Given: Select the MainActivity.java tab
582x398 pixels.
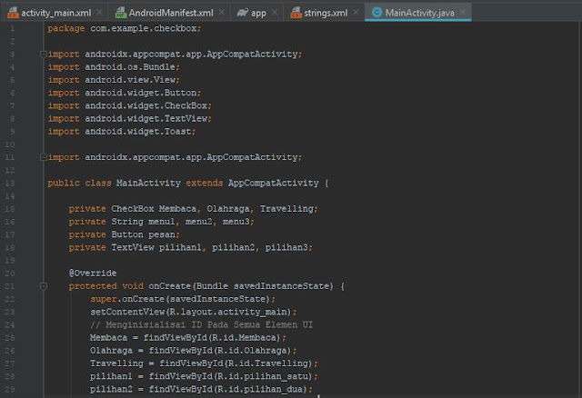Looking at the screenshot, I should pyautogui.click(x=419, y=13).
